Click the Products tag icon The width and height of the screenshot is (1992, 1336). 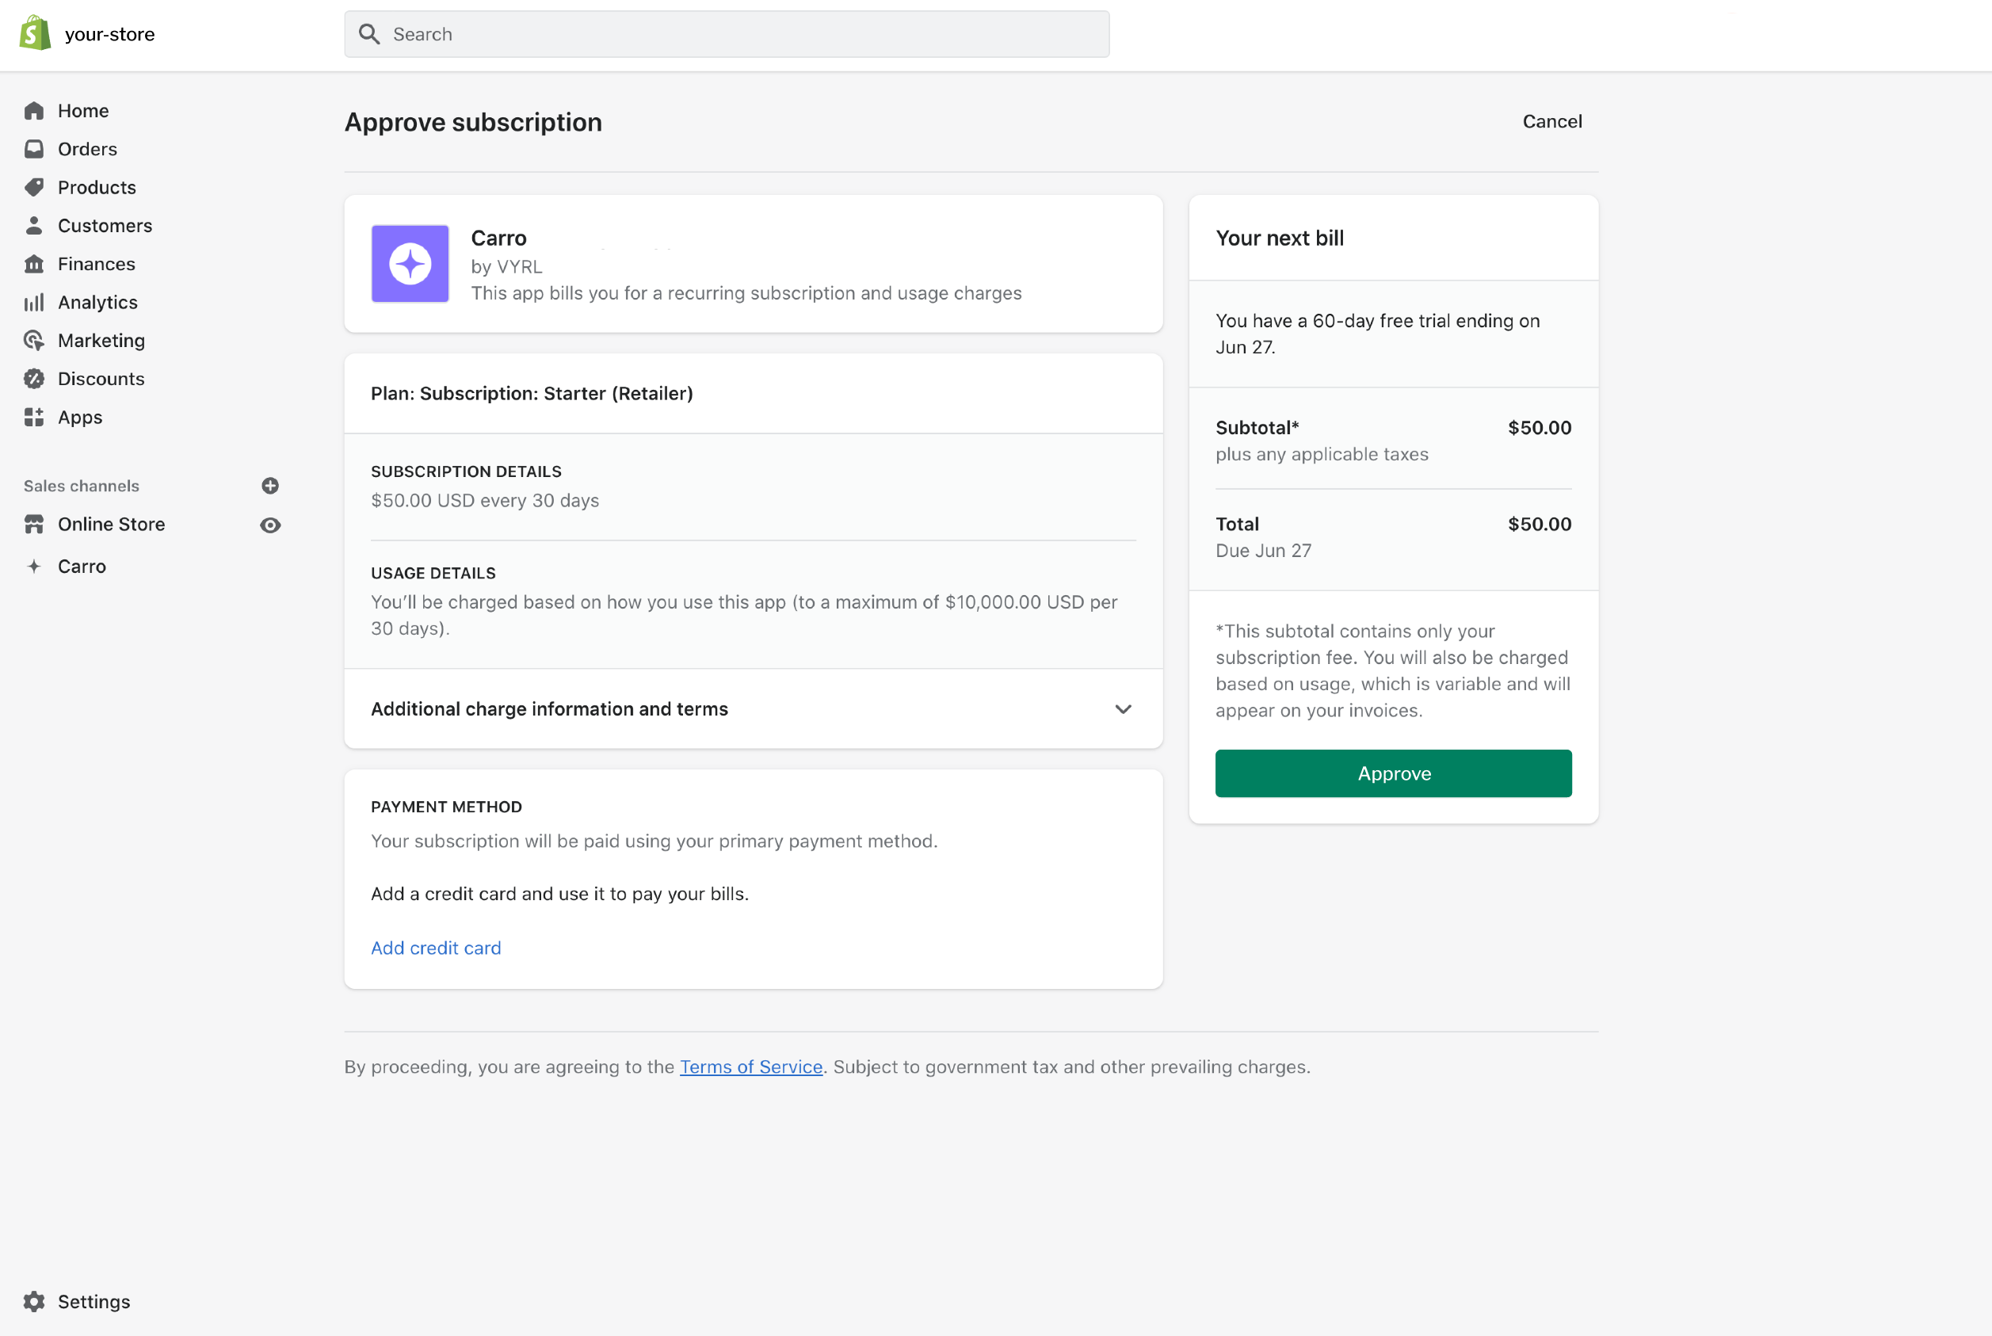(x=34, y=188)
